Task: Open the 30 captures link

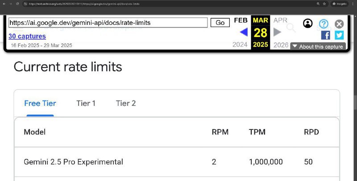Action: pos(27,36)
